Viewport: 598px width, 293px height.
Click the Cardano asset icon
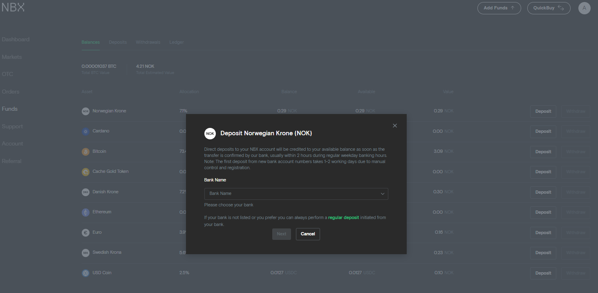85,131
